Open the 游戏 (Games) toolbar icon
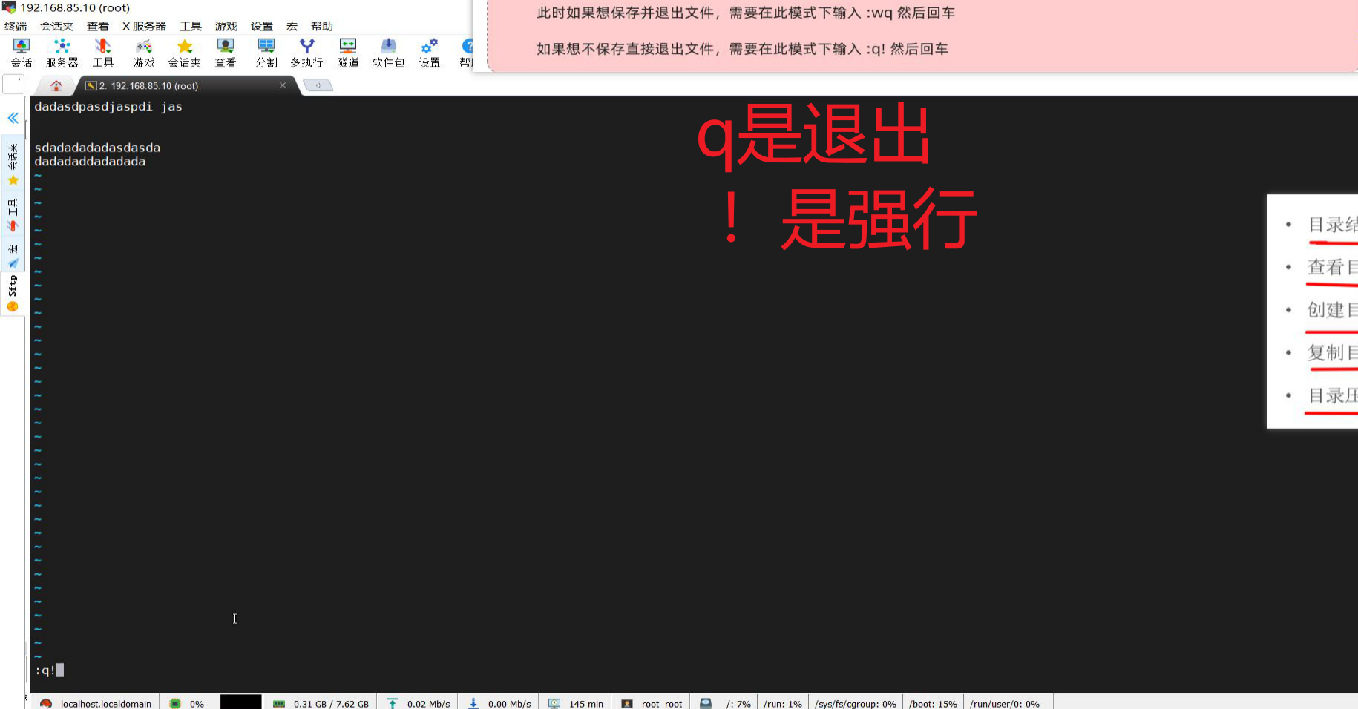Image resolution: width=1358 pixels, height=709 pixels. (144, 53)
